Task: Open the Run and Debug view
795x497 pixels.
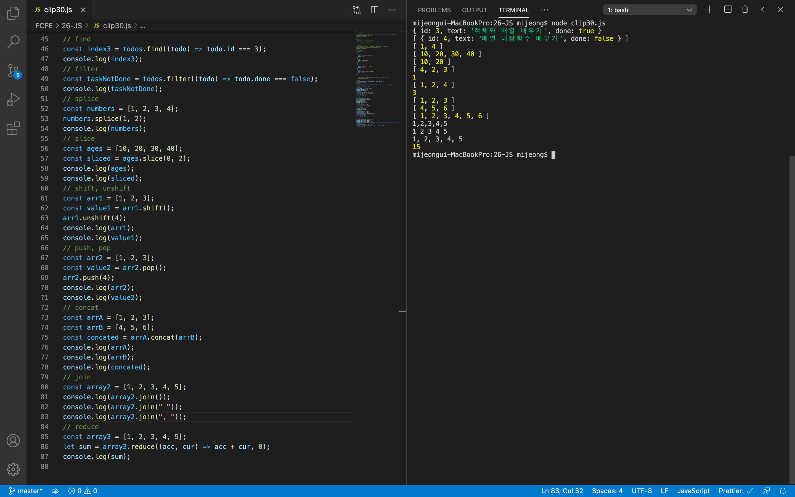Action: coord(13,99)
